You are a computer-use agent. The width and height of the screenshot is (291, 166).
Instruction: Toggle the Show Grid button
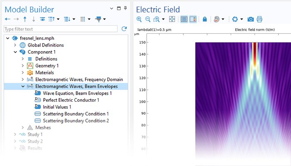coord(184,19)
